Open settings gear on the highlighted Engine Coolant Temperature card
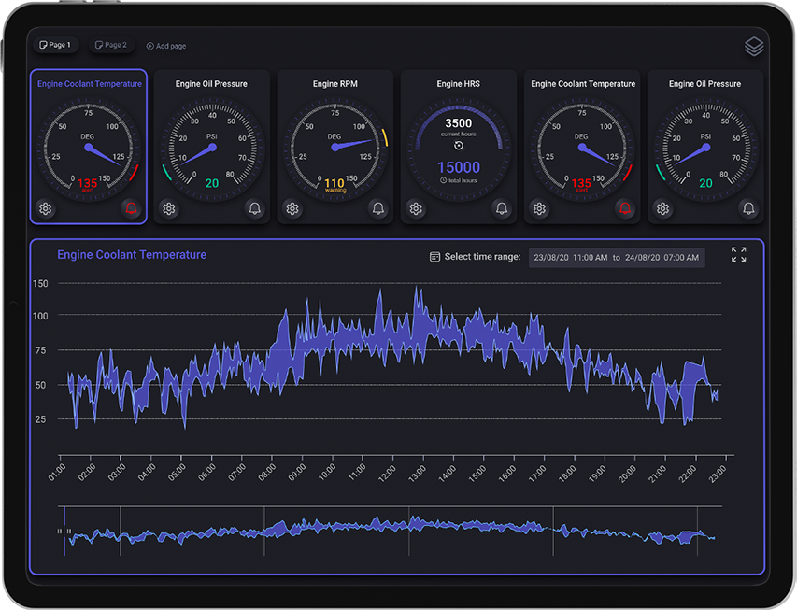Screen dimensions: 797x610 tap(45, 208)
